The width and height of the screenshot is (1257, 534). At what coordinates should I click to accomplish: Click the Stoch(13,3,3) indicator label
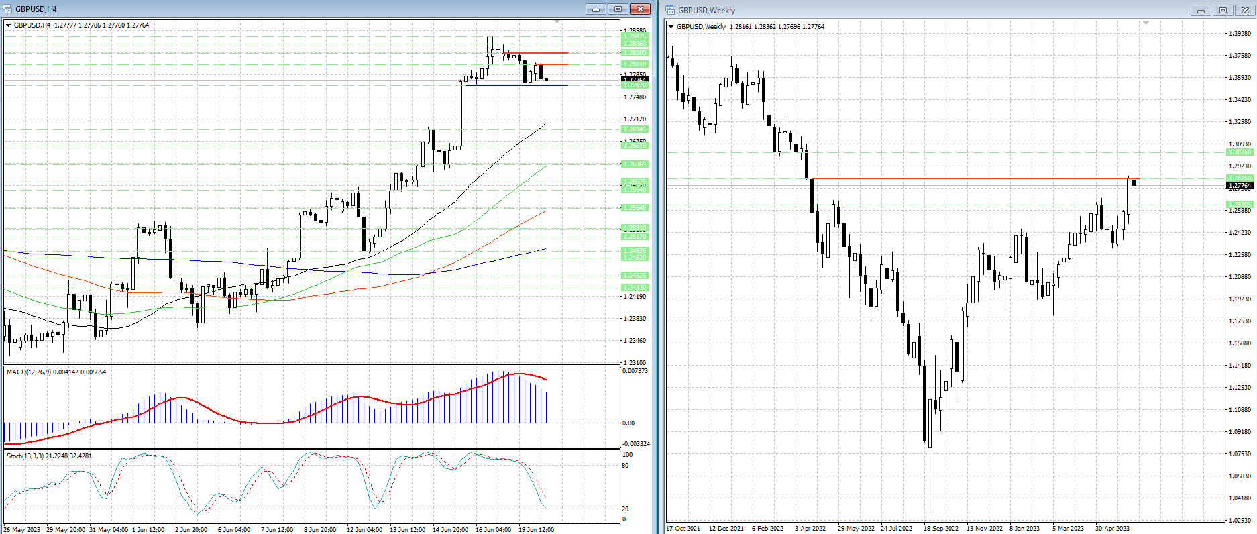click(48, 456)
